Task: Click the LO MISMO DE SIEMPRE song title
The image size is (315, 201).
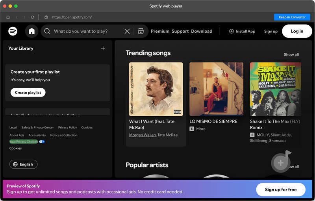Action: coord(213,121)
